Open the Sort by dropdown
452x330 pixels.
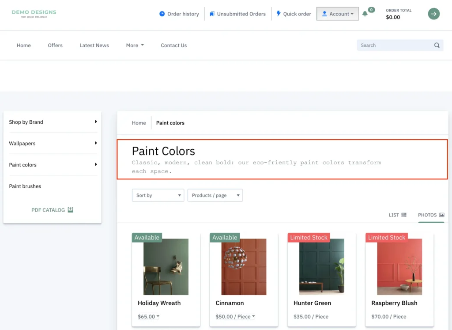[158, 195]
